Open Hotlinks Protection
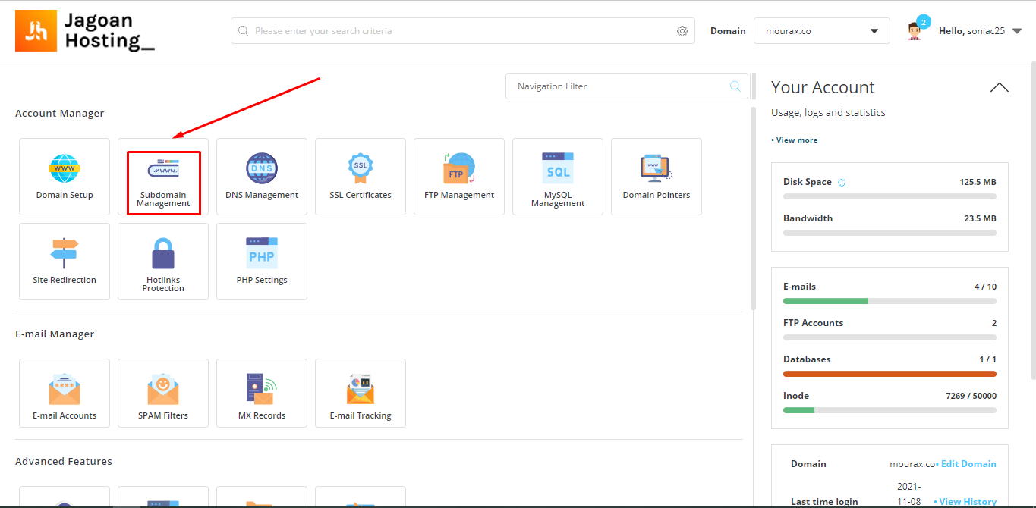The width and height of the screenshot is (1036, 508). (163, 262)
